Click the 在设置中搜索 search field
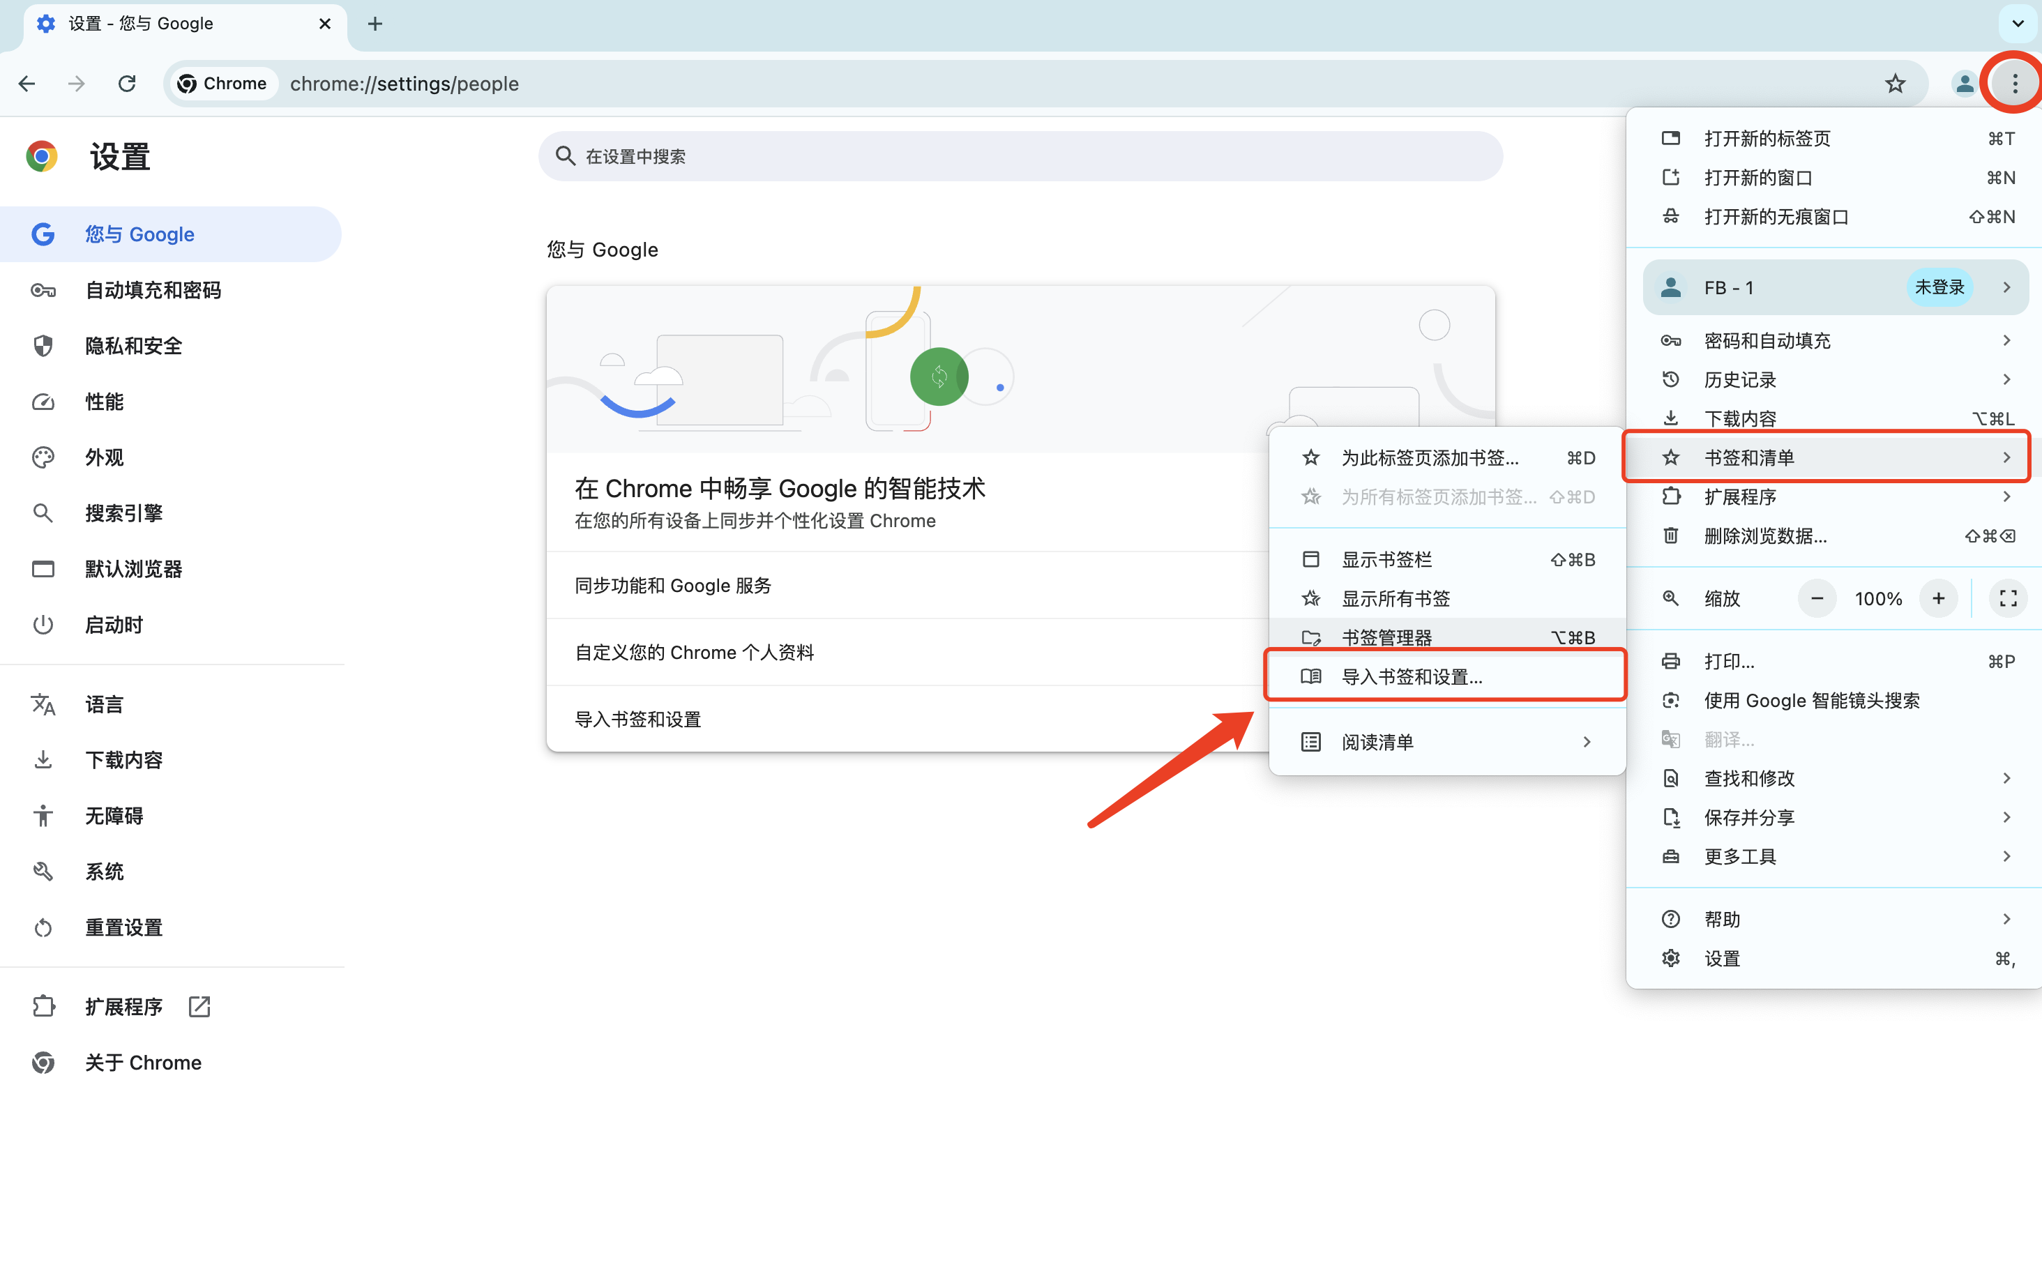The width and height of the screenshot is (2042, 1269). click(1020, 156)
